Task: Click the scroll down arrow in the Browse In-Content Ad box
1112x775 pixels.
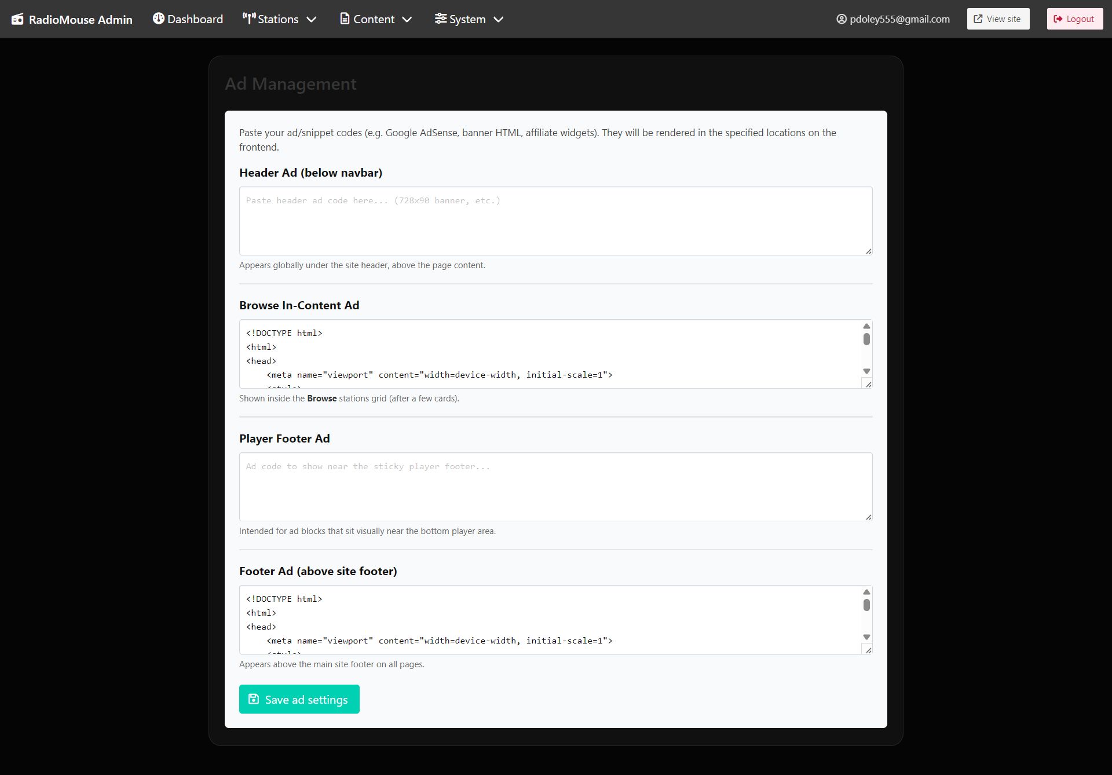Action: click(x=866, y=371)
